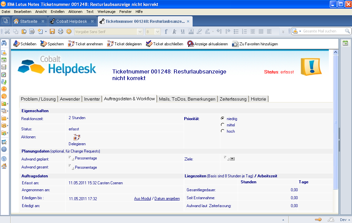
Task: Click the attachment link icon in toolbar
Action: coord(32,31)
